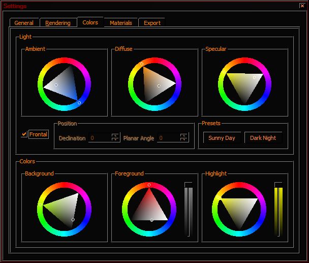Open the General tab
Image resolution: width=309 pixels, height=263 pixels.
click(24, 23)
